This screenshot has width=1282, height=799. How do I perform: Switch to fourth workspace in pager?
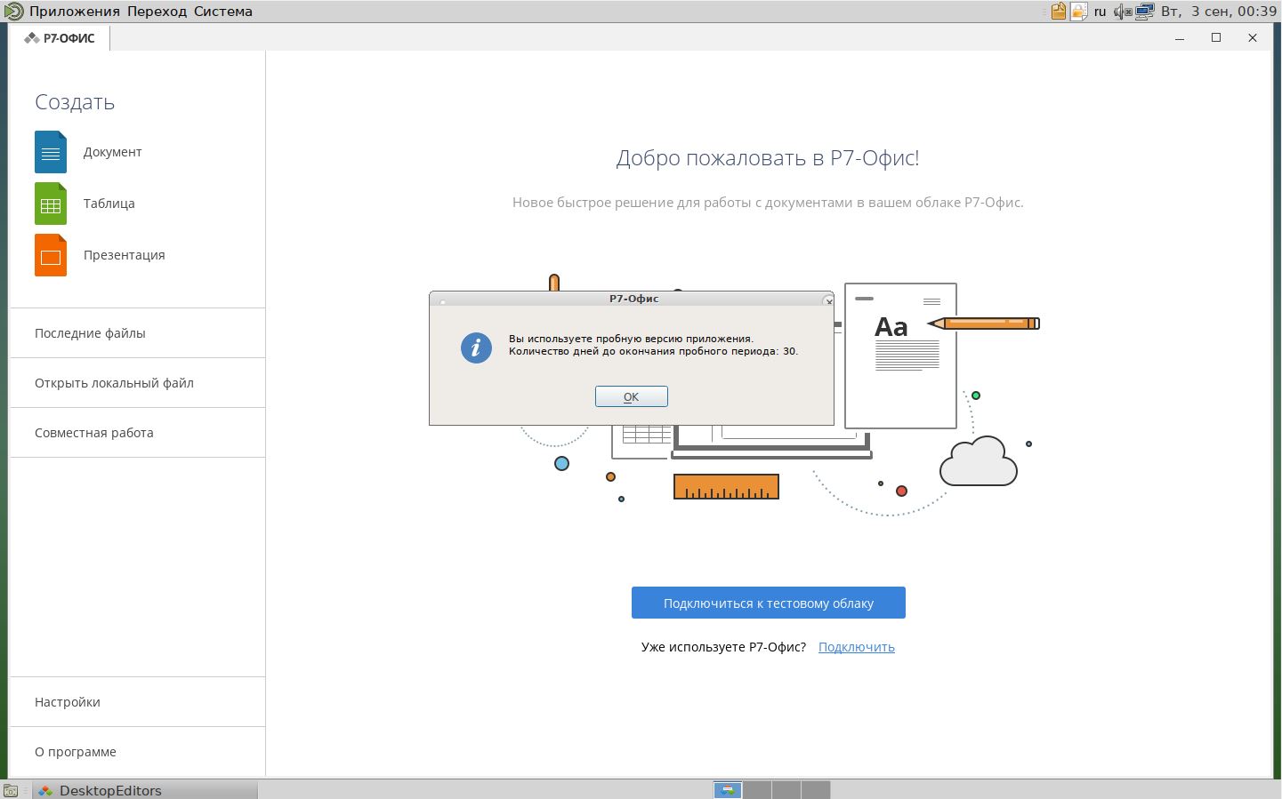(x=816, y=789)
